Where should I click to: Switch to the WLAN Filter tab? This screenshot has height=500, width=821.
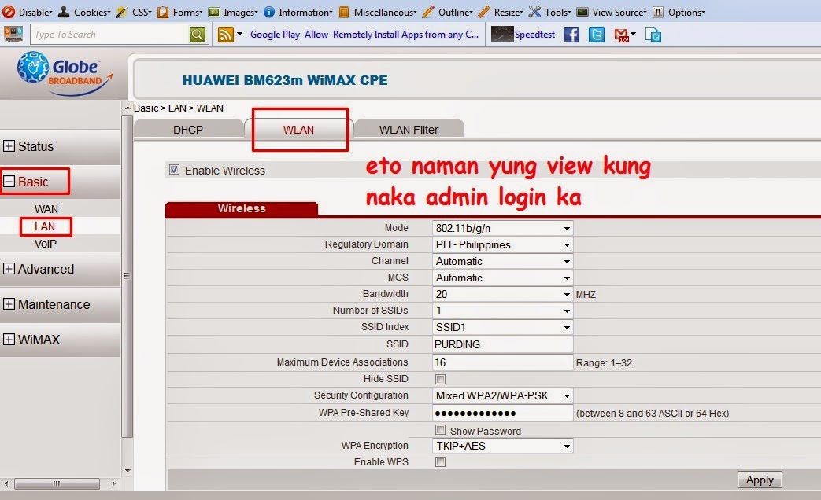pyautogui.click(x=409, y=127)
